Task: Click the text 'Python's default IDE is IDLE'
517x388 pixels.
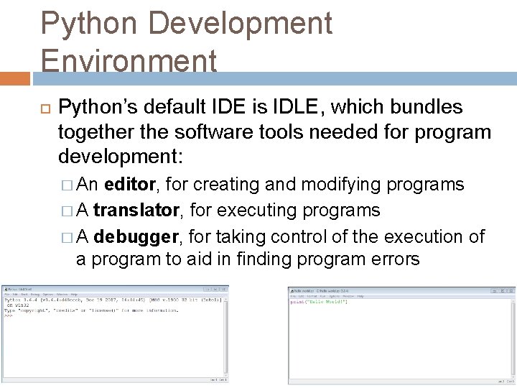Action: pos(188,107)
